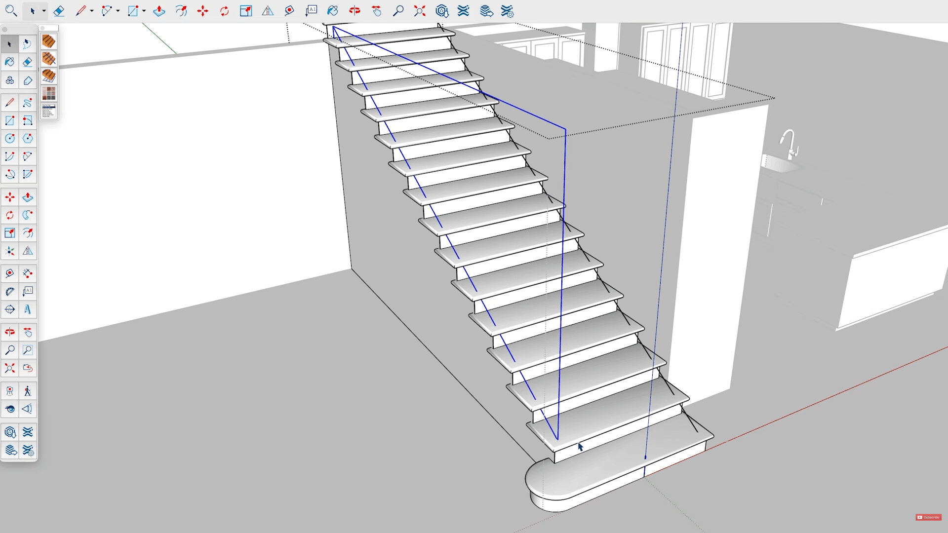Choose the Freehand drawing tool
948x533 pixels.
click(x=28, y=103)
